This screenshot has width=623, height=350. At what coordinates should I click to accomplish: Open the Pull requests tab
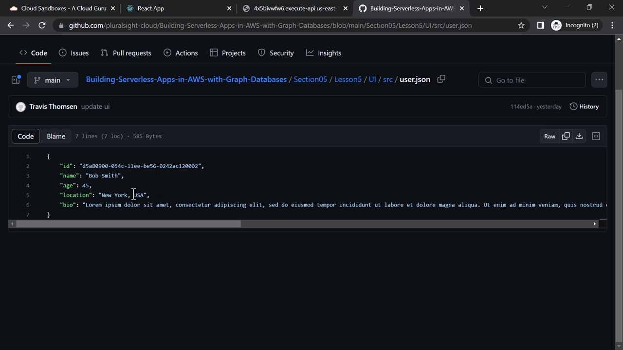pos(126,53)
